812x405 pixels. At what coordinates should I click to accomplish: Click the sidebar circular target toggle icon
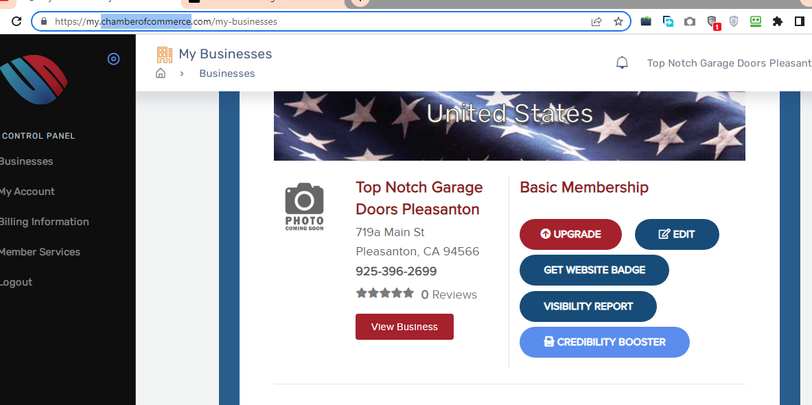[113, 58]
